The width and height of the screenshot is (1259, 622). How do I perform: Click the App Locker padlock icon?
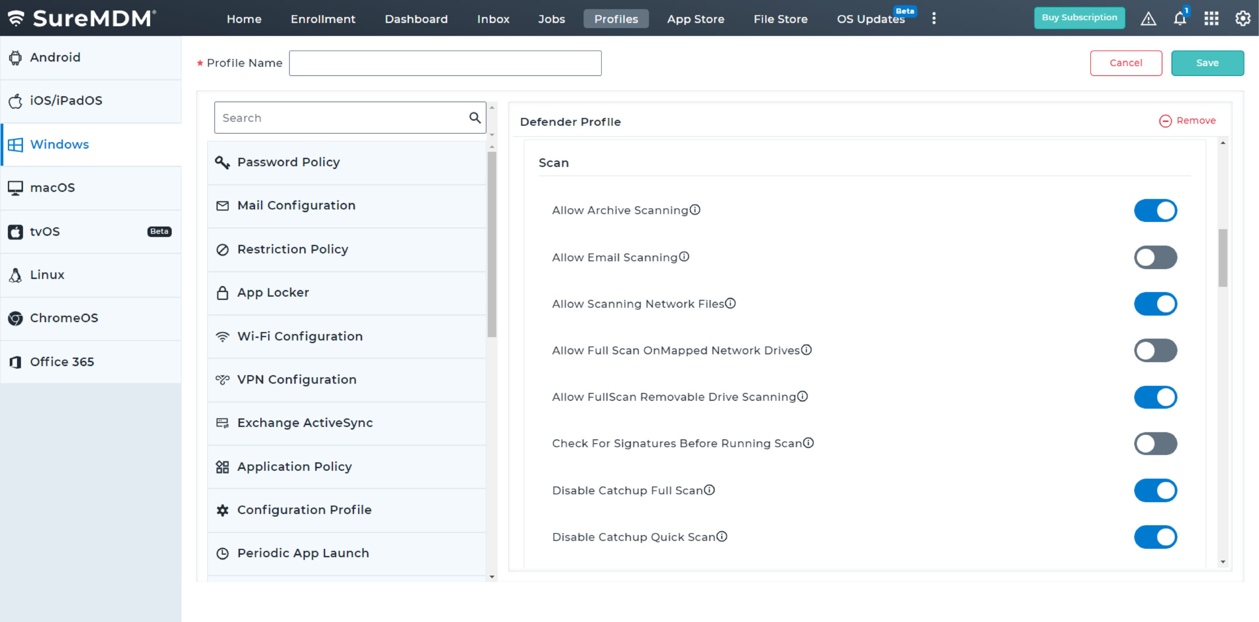click(x=222, y=293)
